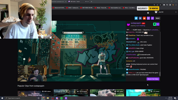Click xQcOW profile avatar
The width and height of the screenshot is (178, 100).
156,12
